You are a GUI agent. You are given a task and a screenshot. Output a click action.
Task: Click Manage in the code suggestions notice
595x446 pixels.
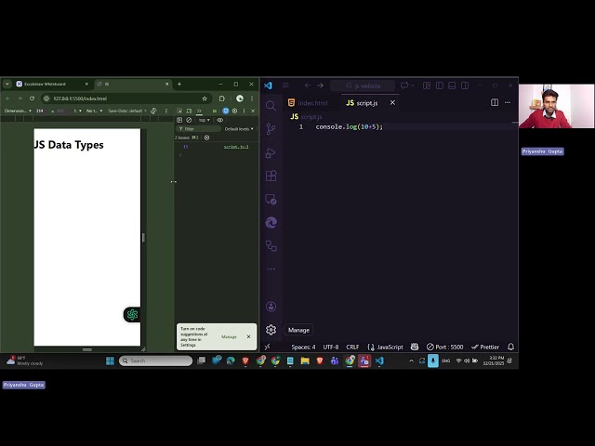click(x=229, y=336)
